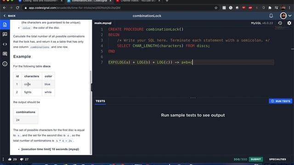Click the white S circle extension icon
Image resolution: width=294 pixels, height=165 pixels.
pyautogui.click(x=231, y=8)
